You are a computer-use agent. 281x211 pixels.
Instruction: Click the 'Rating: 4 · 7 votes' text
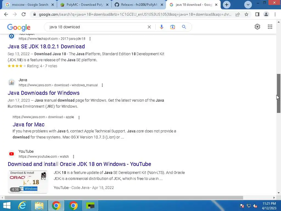coord(42,66)
